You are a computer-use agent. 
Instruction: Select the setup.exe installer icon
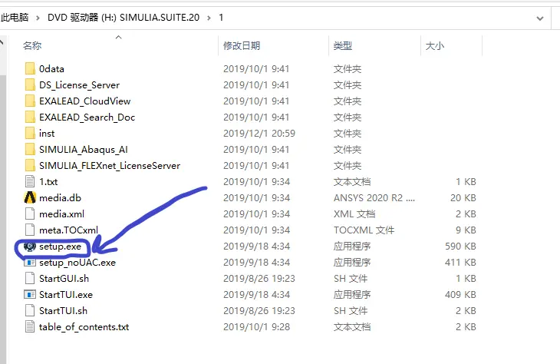(30, 246)
